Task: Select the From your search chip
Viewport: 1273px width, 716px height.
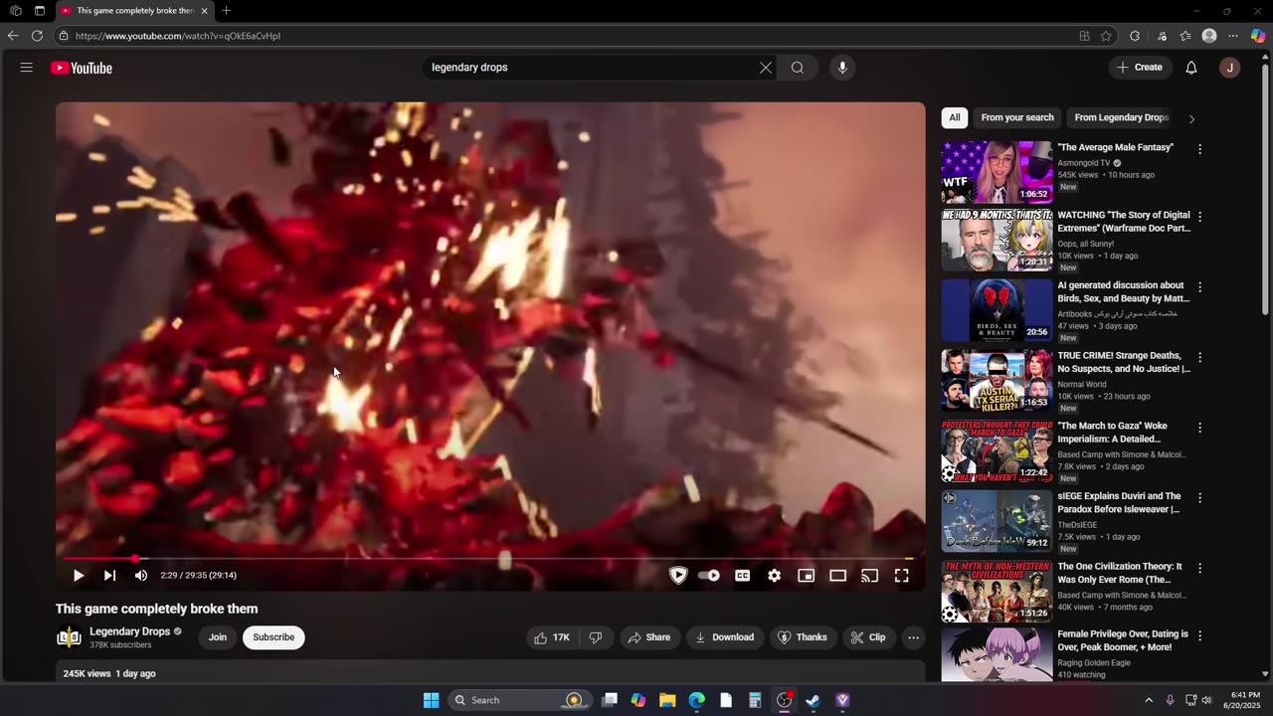Action: tap(1017, 117)
